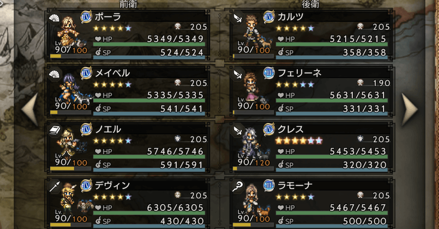
Task: Click the 前衛 front row header
Action: (x=128, y=4)
